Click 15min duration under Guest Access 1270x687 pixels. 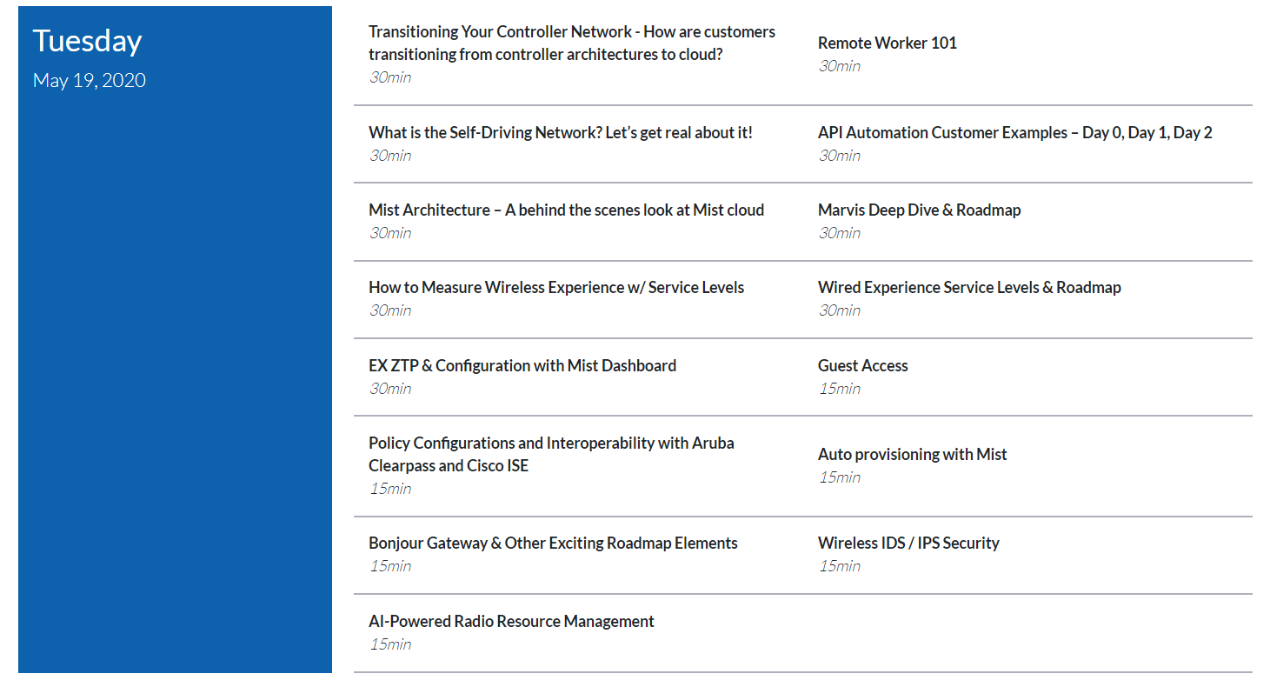(839, 389)
